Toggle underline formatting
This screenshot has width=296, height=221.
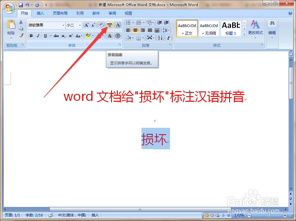(x=45, y=36)
